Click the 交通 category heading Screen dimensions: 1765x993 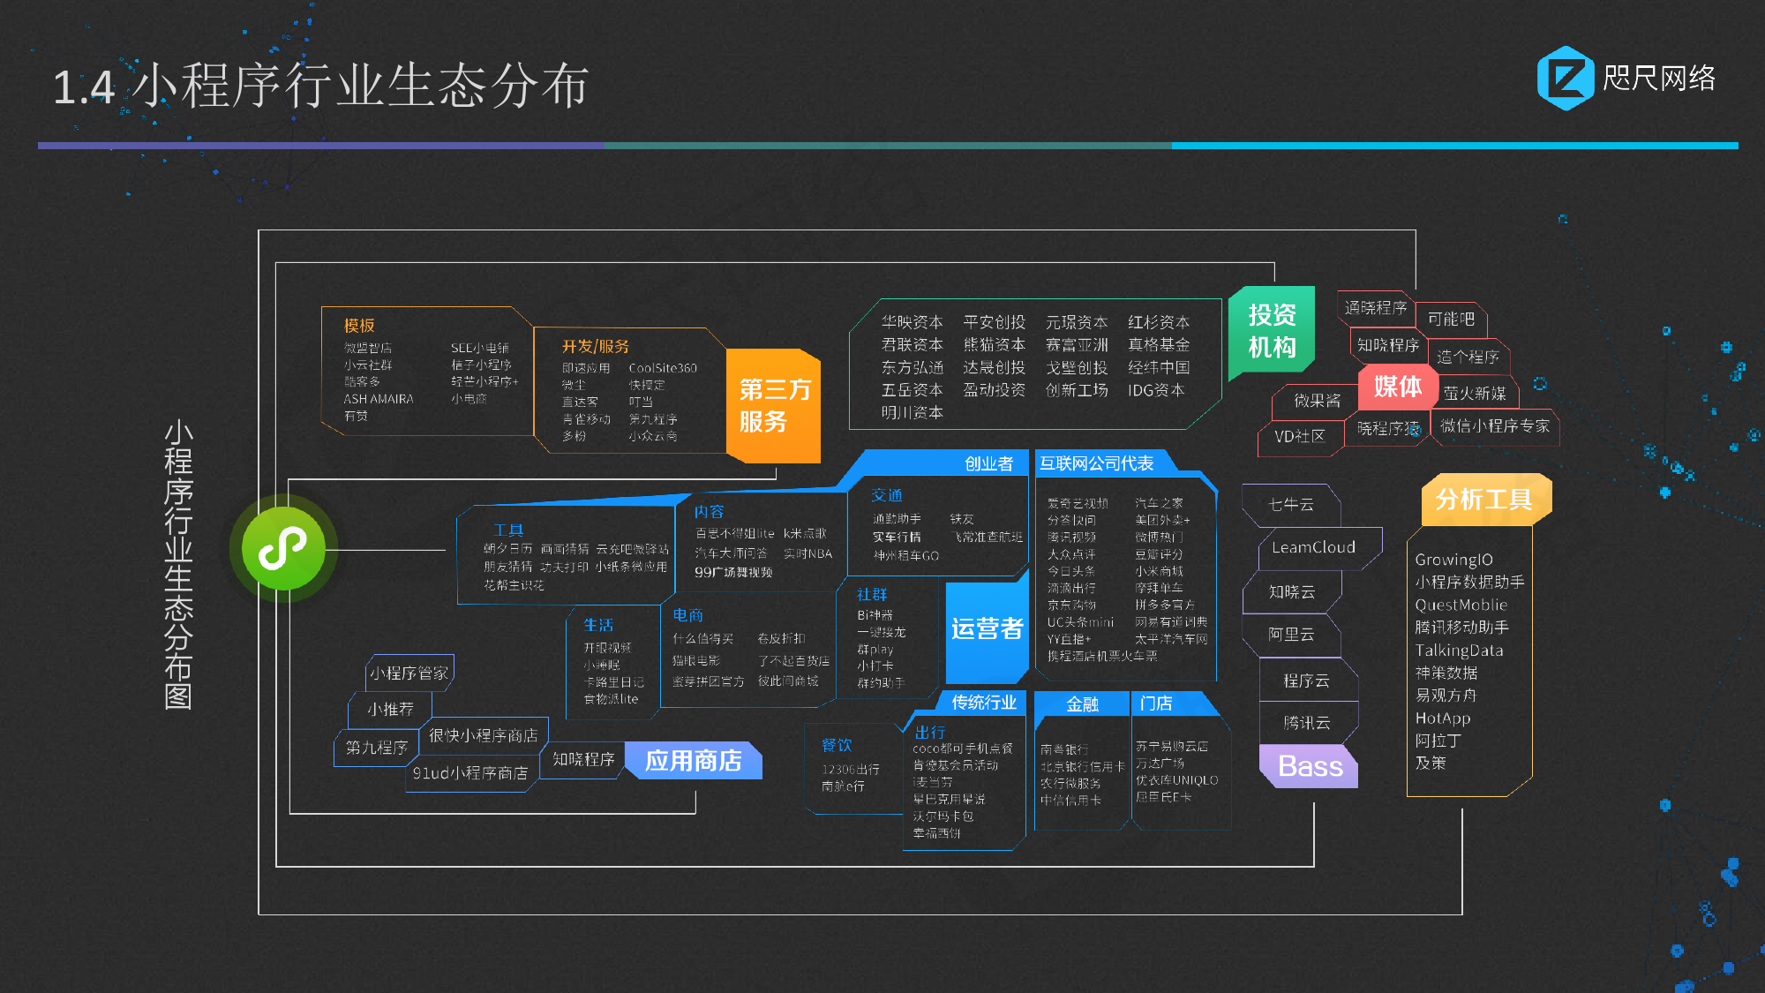tap(886, 495)
